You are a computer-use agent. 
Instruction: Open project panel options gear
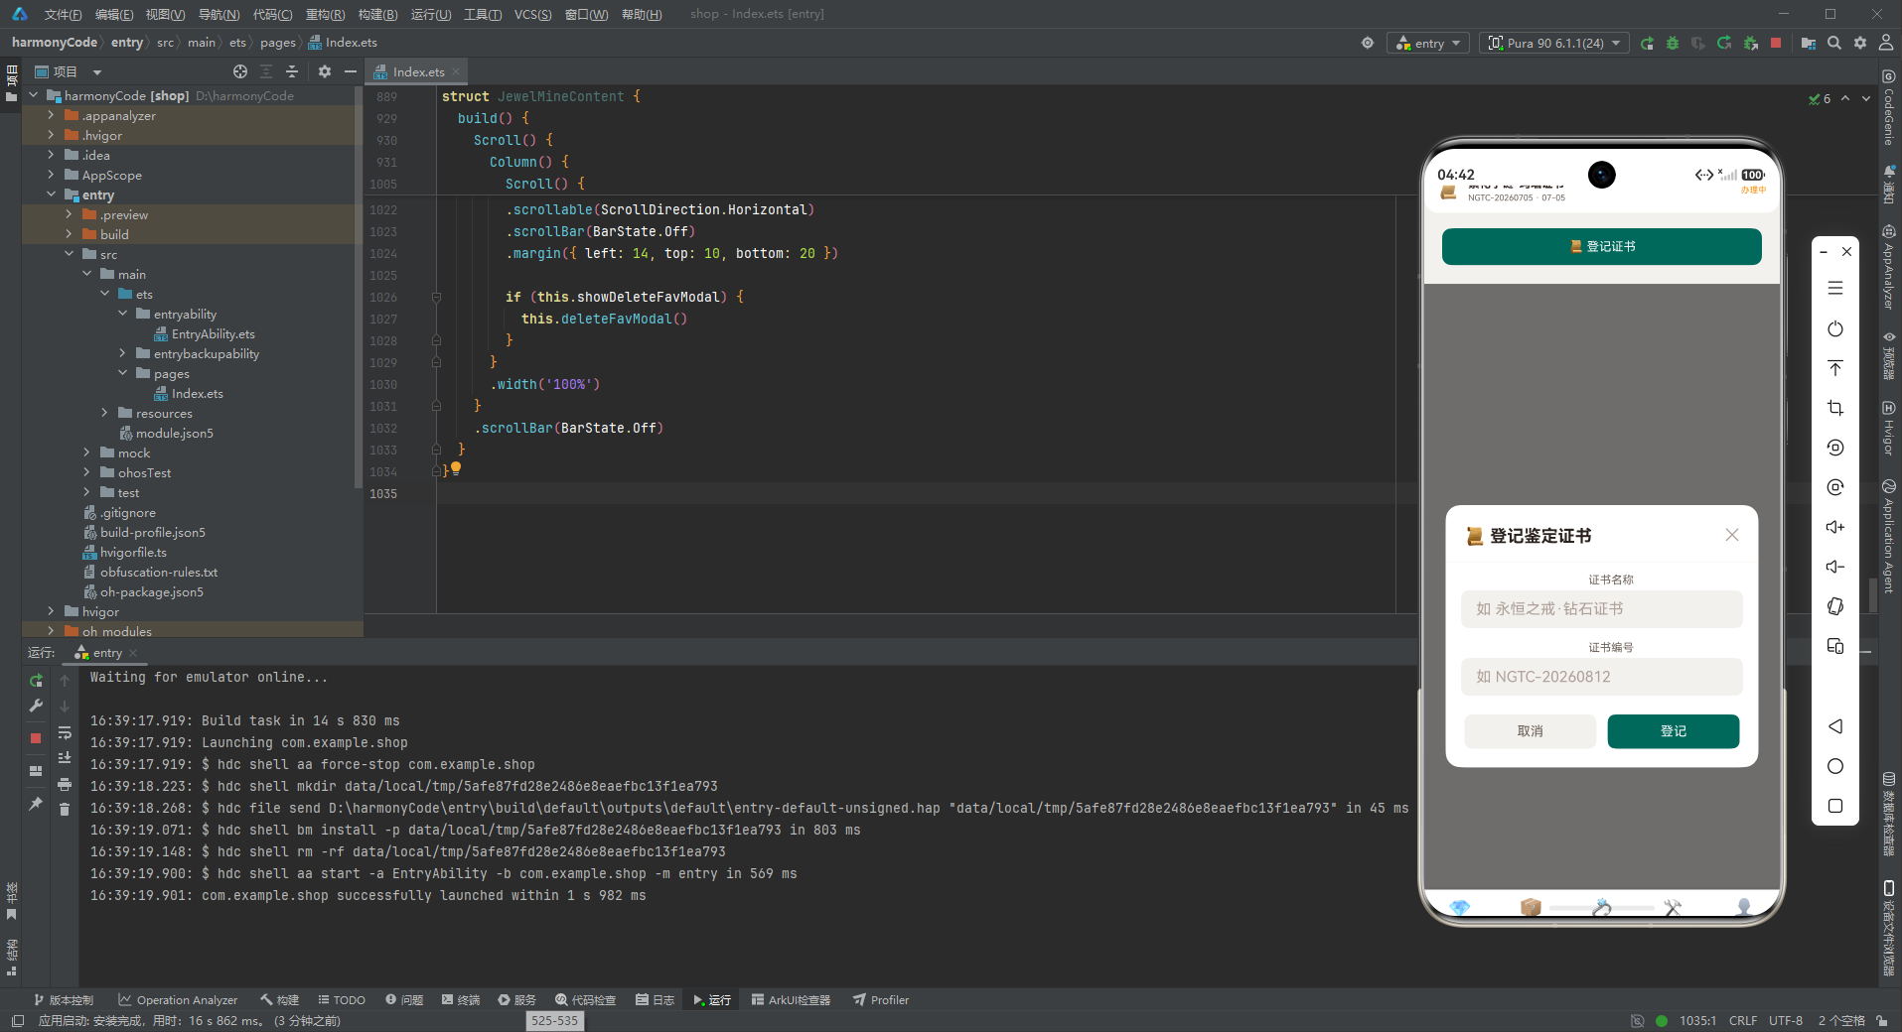coord(325,71)
